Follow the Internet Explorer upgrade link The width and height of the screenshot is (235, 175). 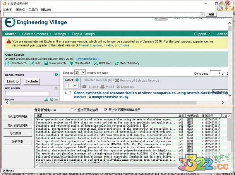(x=90, y=45)
